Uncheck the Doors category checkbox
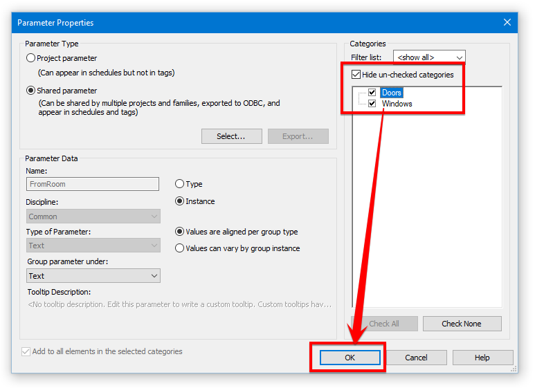This screenshot has width=535, height=388. (x=372, y=93)
